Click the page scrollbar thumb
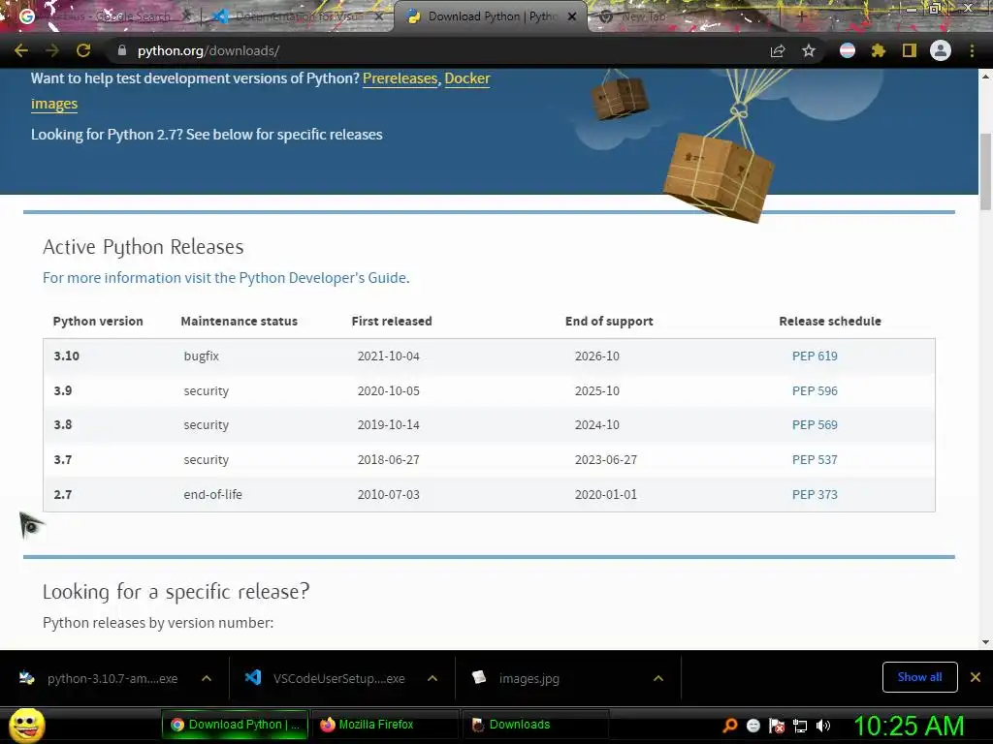The width and height of the screenshot is (993, 744). pyautogui.click(x=985, y=171)
